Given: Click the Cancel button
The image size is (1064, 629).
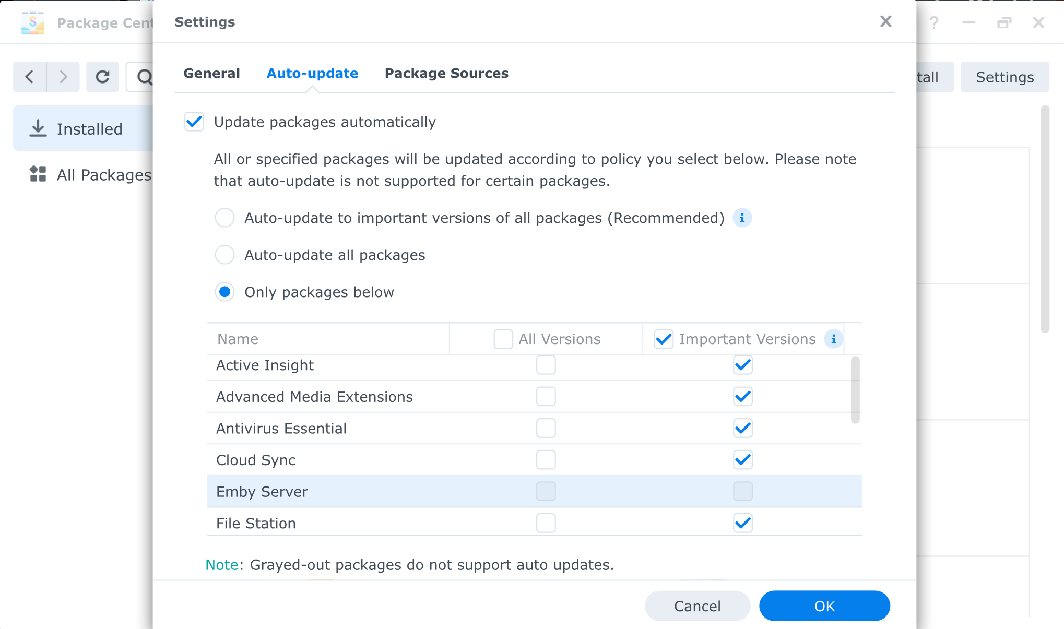Looking at the screenshot, I should point(697,606).
